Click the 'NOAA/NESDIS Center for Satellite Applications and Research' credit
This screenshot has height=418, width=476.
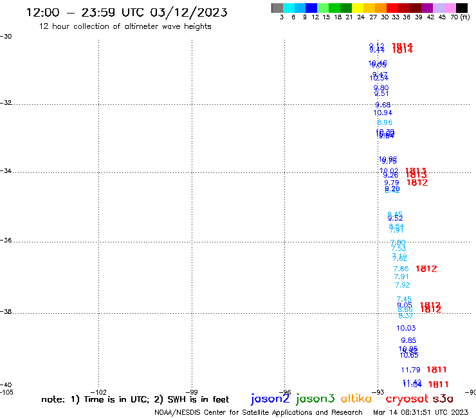coord(259,412)
